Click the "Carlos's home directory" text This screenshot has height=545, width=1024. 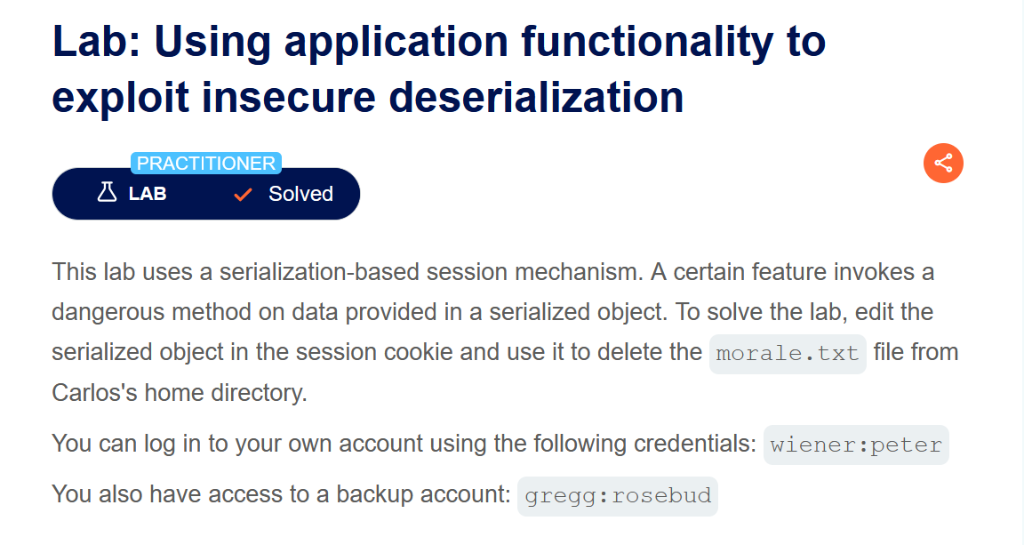pos(179,393)
